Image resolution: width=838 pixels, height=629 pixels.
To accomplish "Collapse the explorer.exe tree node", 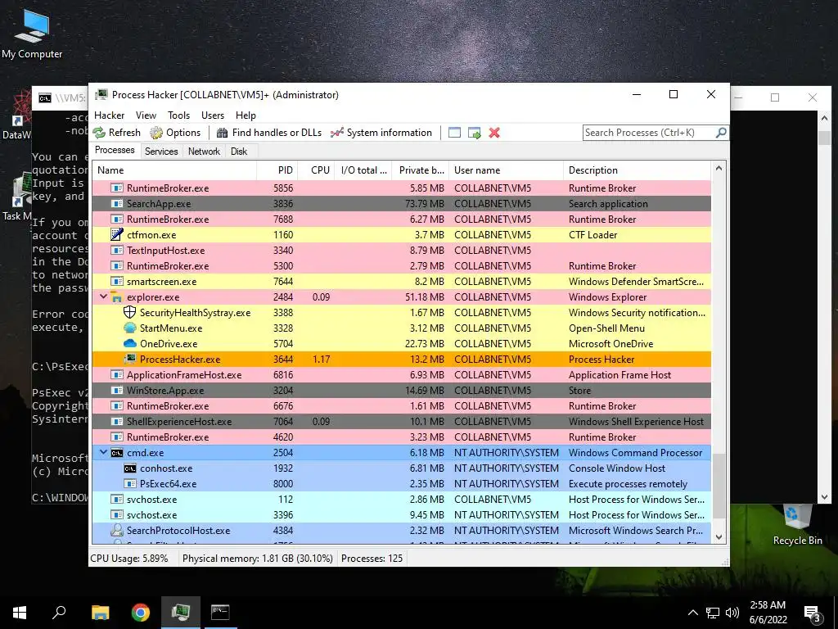I will coord(103,296).
